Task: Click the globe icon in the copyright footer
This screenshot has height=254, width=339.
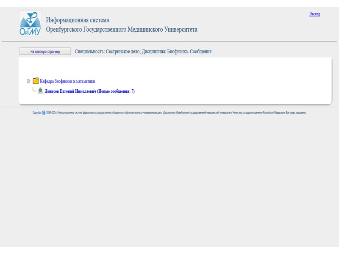Action: pos(44,113)
